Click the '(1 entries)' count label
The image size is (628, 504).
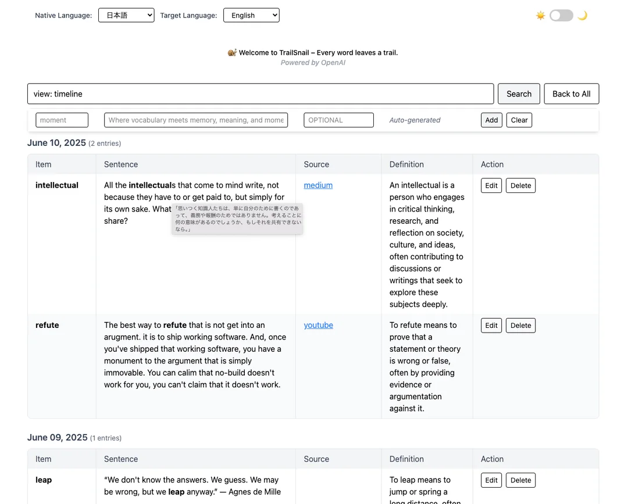tap(106, 438)
